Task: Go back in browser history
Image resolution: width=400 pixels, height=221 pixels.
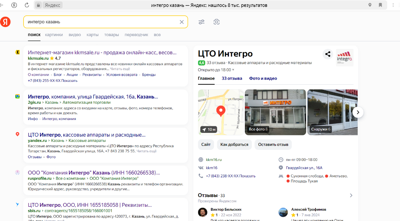Action: click(x=1, y=5)
